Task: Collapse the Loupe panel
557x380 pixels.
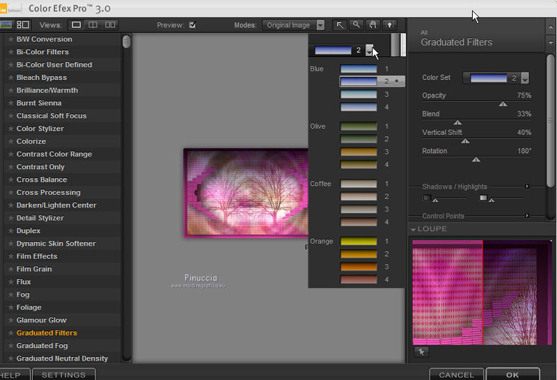Action: tap(414, 229)
